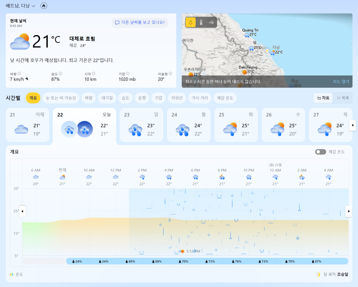
Task: Select the precipitation map layer icon
Action: [191, 22]
